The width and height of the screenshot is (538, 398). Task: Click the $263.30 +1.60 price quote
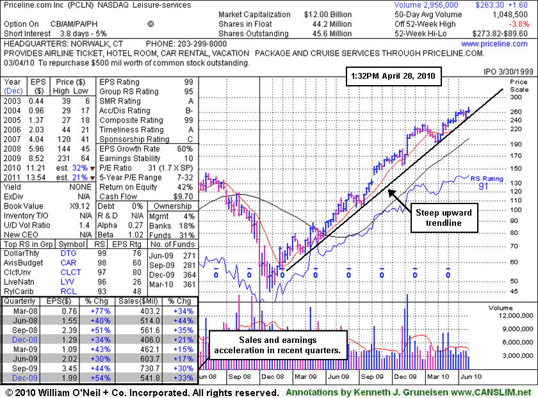[501, 5]
